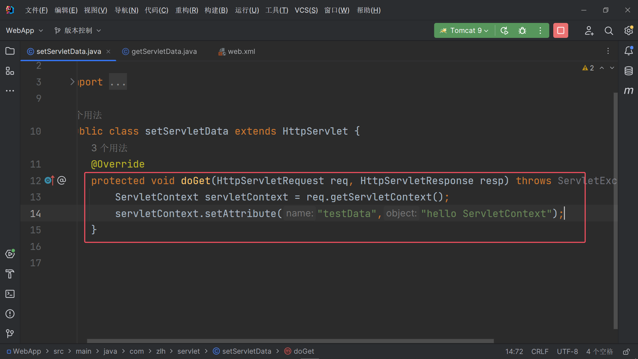Close the setServletData.java tab
The image size is (638, 359).
[x=108, y=51]
